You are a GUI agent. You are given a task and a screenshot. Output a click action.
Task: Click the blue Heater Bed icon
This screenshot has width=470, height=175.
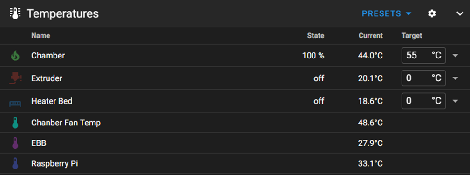pyautogui.click(x=15, y=104)
